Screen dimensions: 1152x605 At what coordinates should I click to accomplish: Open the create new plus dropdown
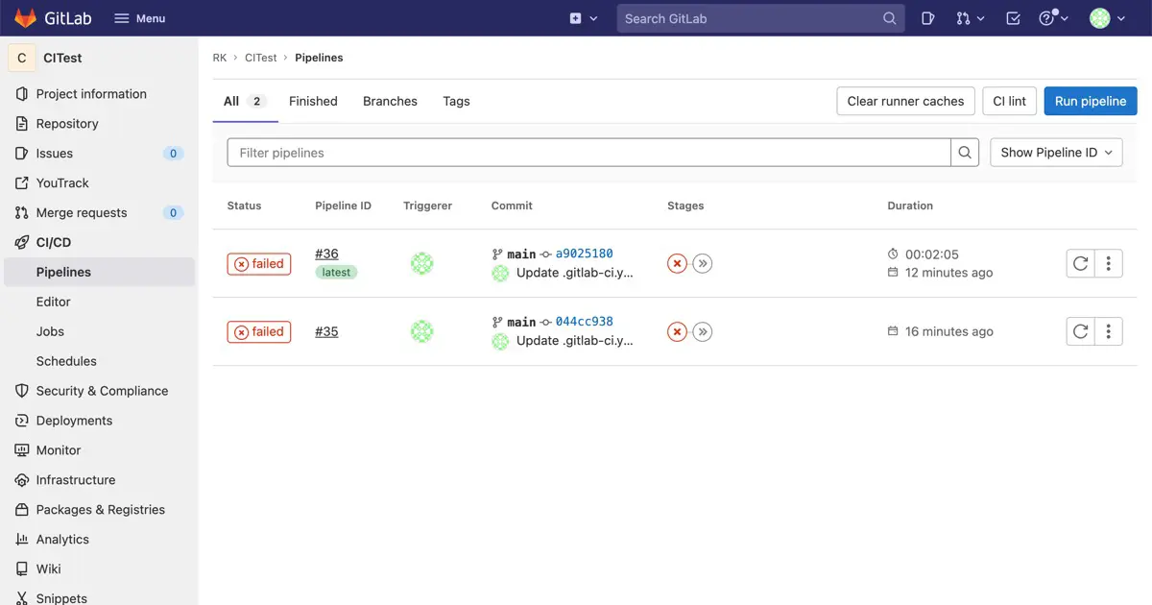tap(584, 18)
